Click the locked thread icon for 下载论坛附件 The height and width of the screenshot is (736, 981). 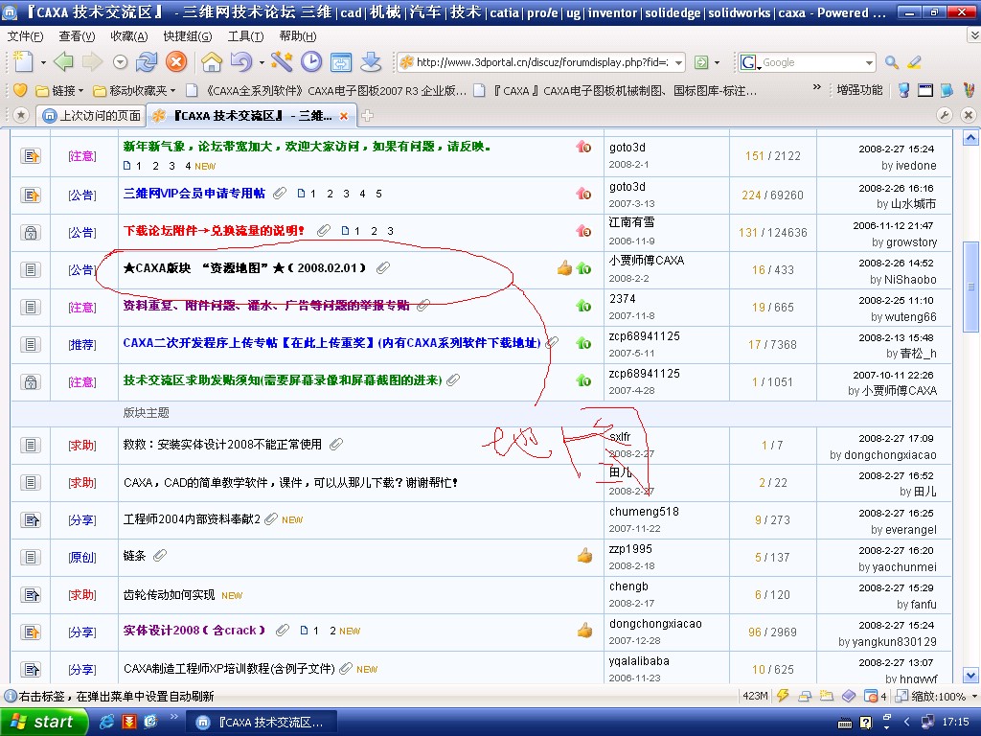30,232
